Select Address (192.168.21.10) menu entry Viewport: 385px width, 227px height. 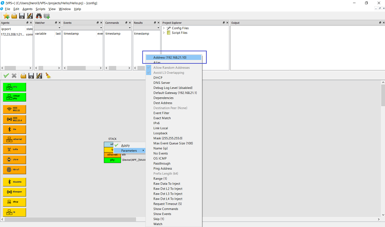point(170,58)
